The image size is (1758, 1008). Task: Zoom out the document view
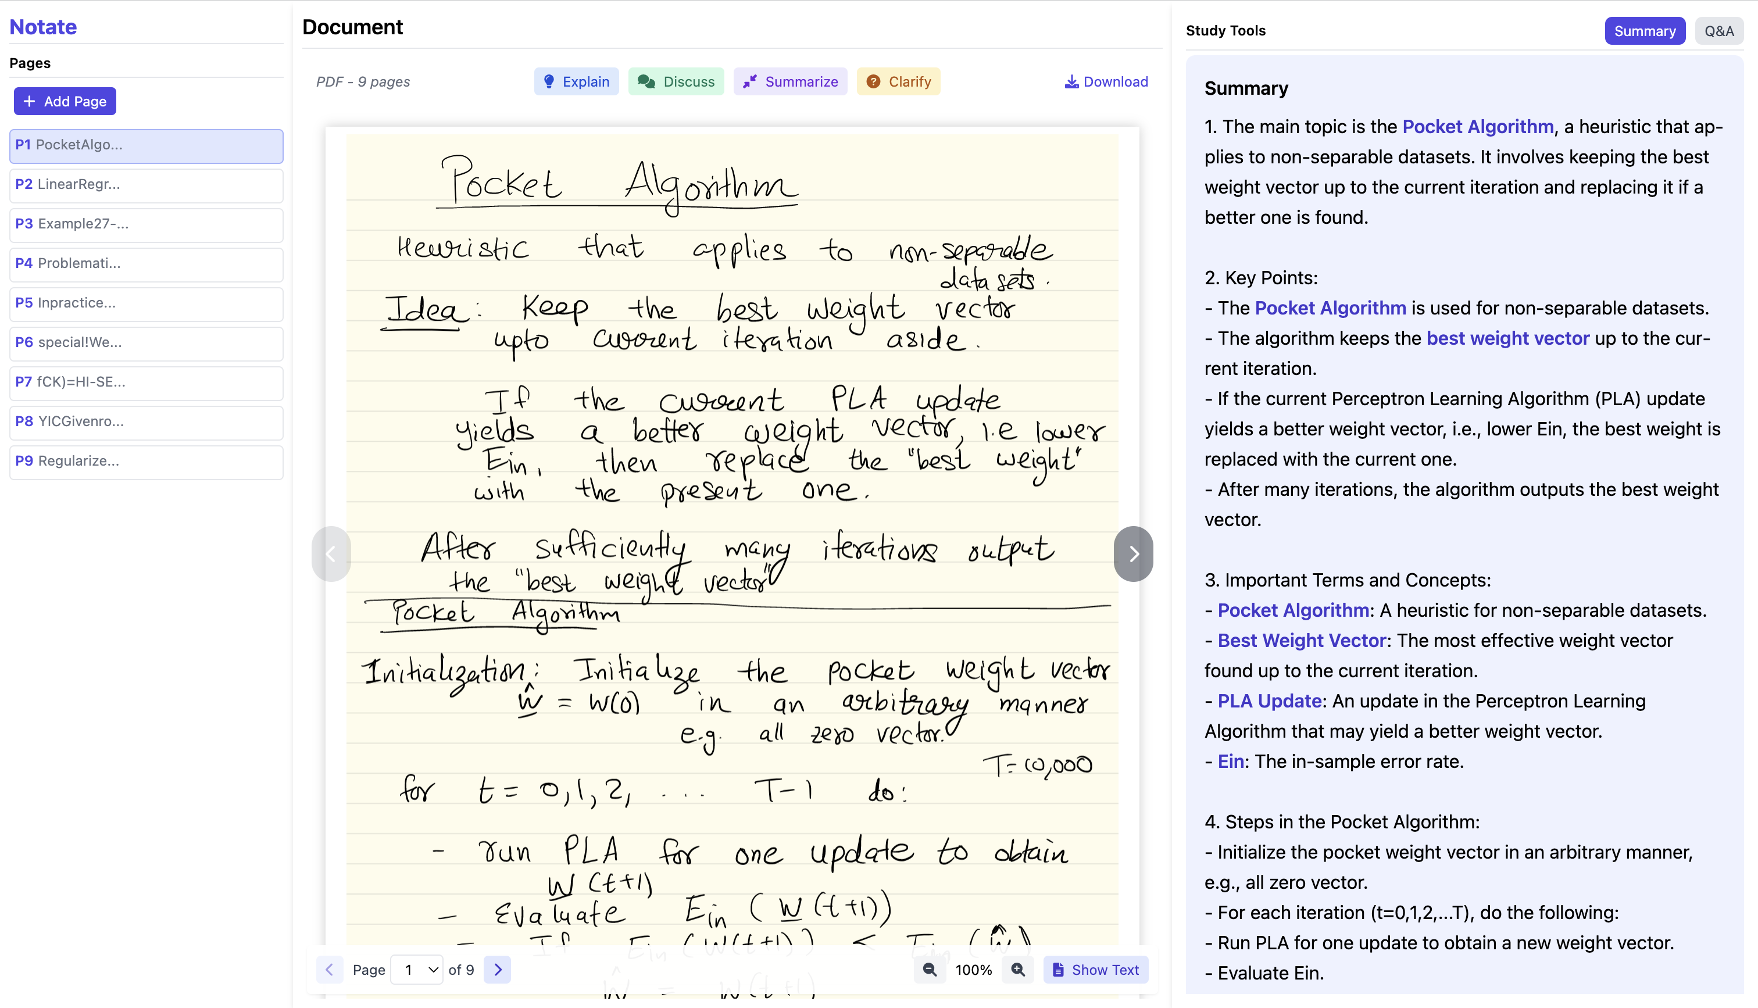click(x=930, y=970)
